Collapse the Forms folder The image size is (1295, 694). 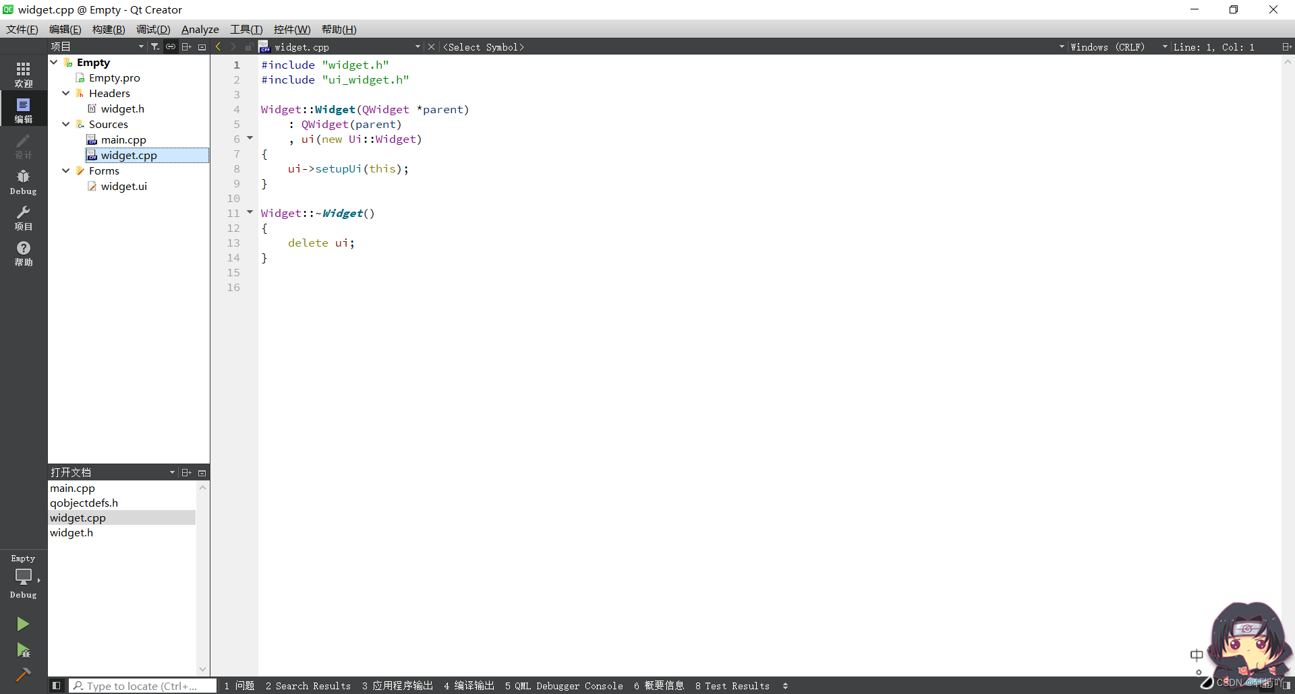pos(66,170)
